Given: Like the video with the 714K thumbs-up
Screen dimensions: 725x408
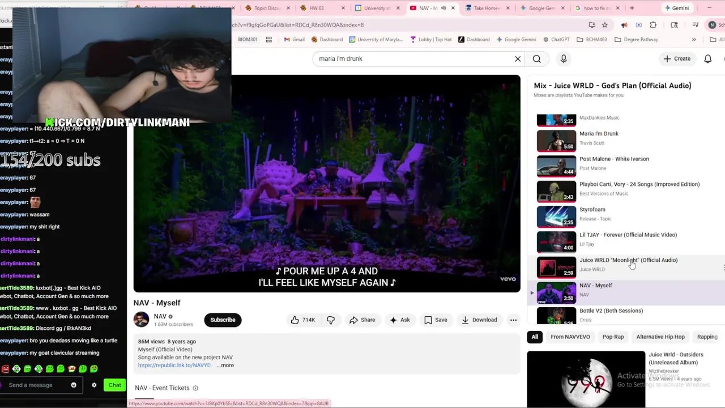Looking at the screenshot, I should coord(302,320).
